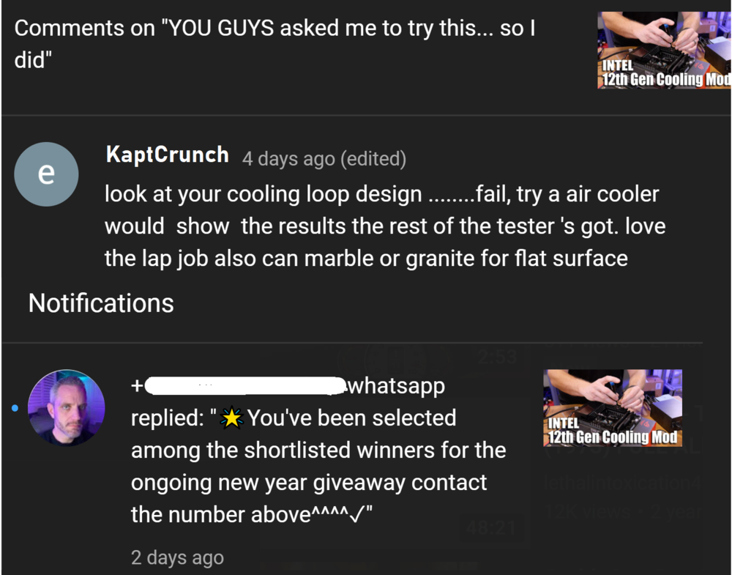This screenshot has width=732, height=575.
Task: Click the replier's profile picture photo
Action: pyautogui.click(x=66, y=408)
